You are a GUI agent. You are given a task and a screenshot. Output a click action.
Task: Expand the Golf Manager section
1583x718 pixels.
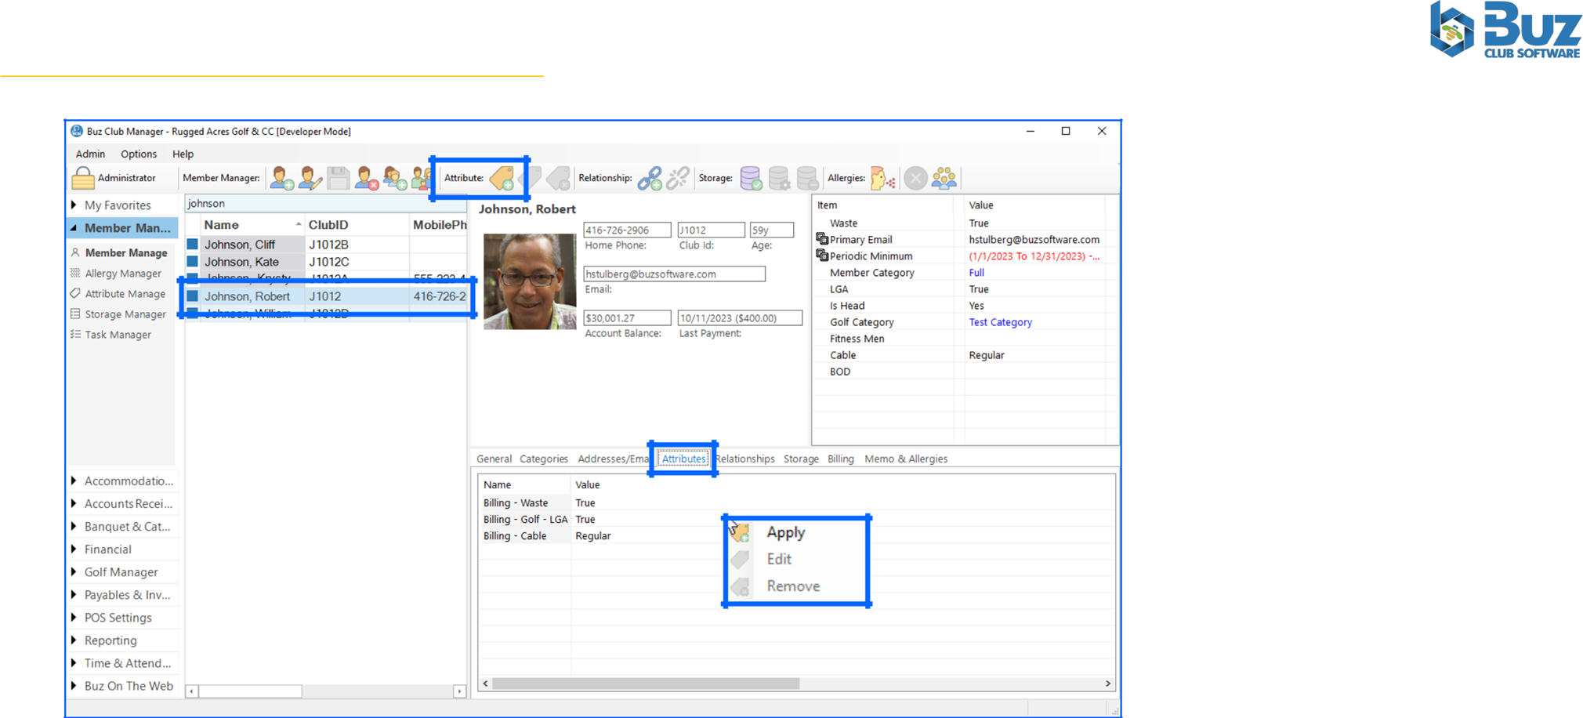tap(74, 572)
